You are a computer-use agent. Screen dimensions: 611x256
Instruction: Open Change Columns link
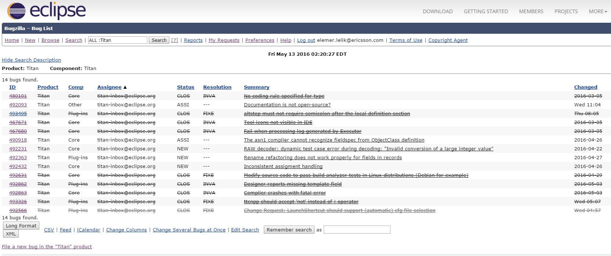coord(126,230)
